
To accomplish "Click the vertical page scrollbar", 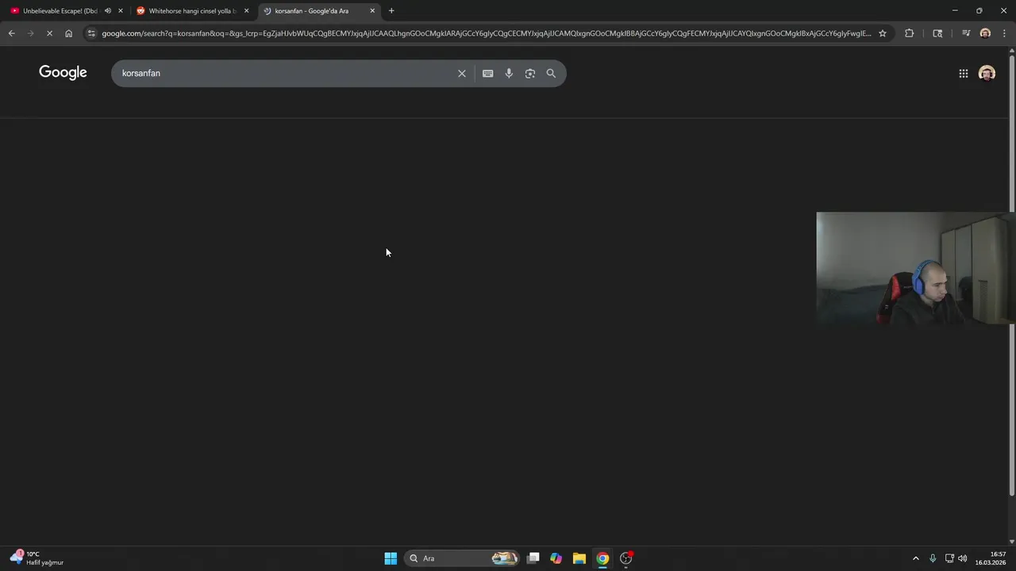I will [x=1011, y=275].
